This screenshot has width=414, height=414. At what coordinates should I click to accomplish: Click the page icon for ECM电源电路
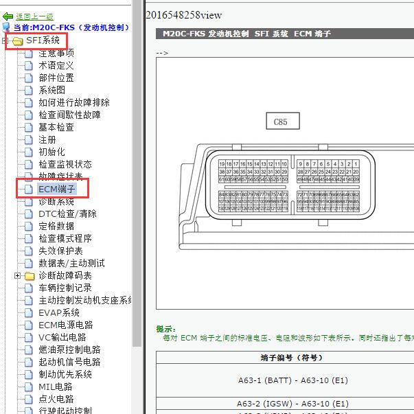[x=29, y=325]
